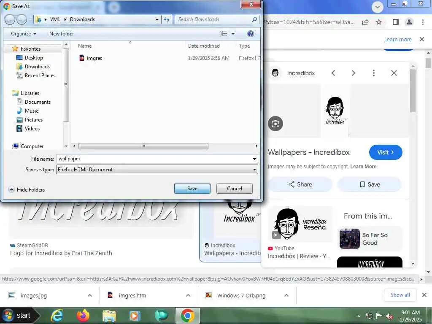
Task: Click the refresh icon beside the address path
Action: click(x=167, y=19)
